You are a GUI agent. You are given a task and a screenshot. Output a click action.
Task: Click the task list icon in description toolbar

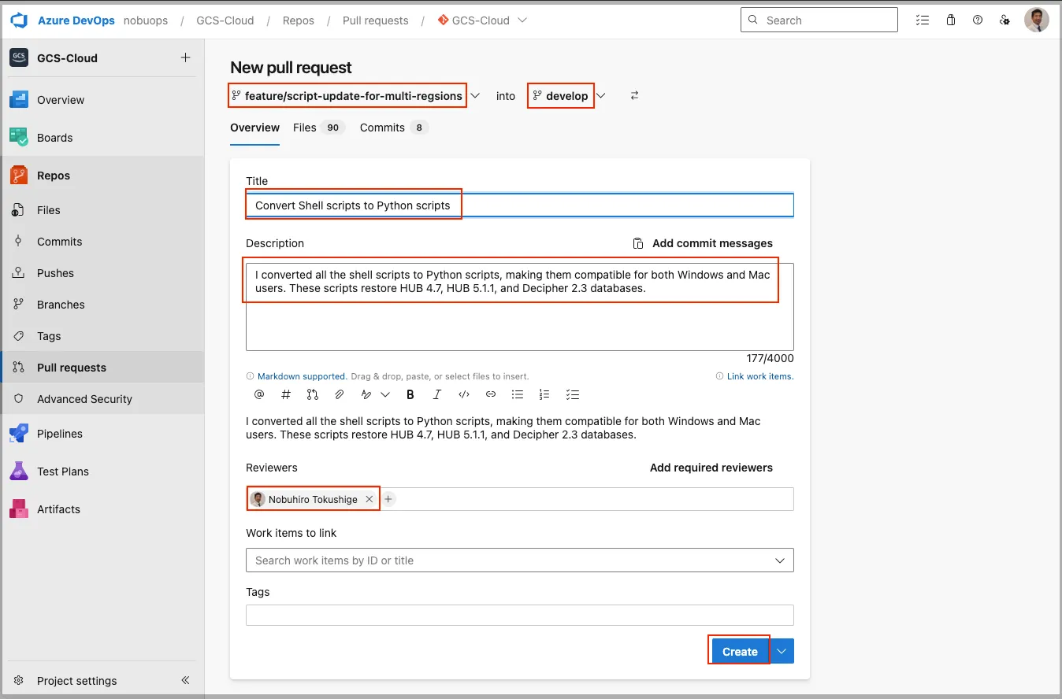pos(573,394)
